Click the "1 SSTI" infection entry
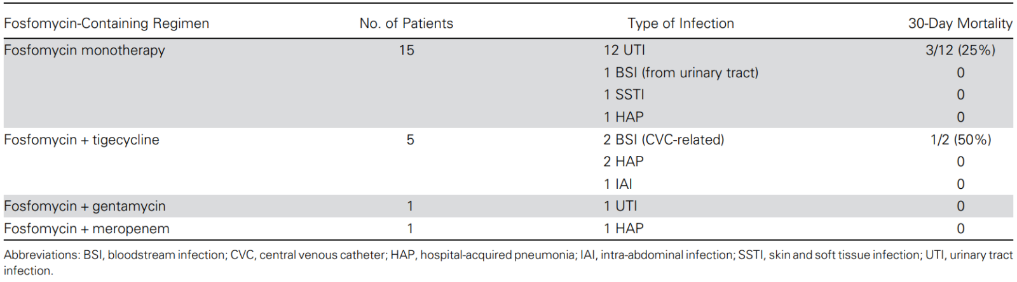 (x=624, y=95)
